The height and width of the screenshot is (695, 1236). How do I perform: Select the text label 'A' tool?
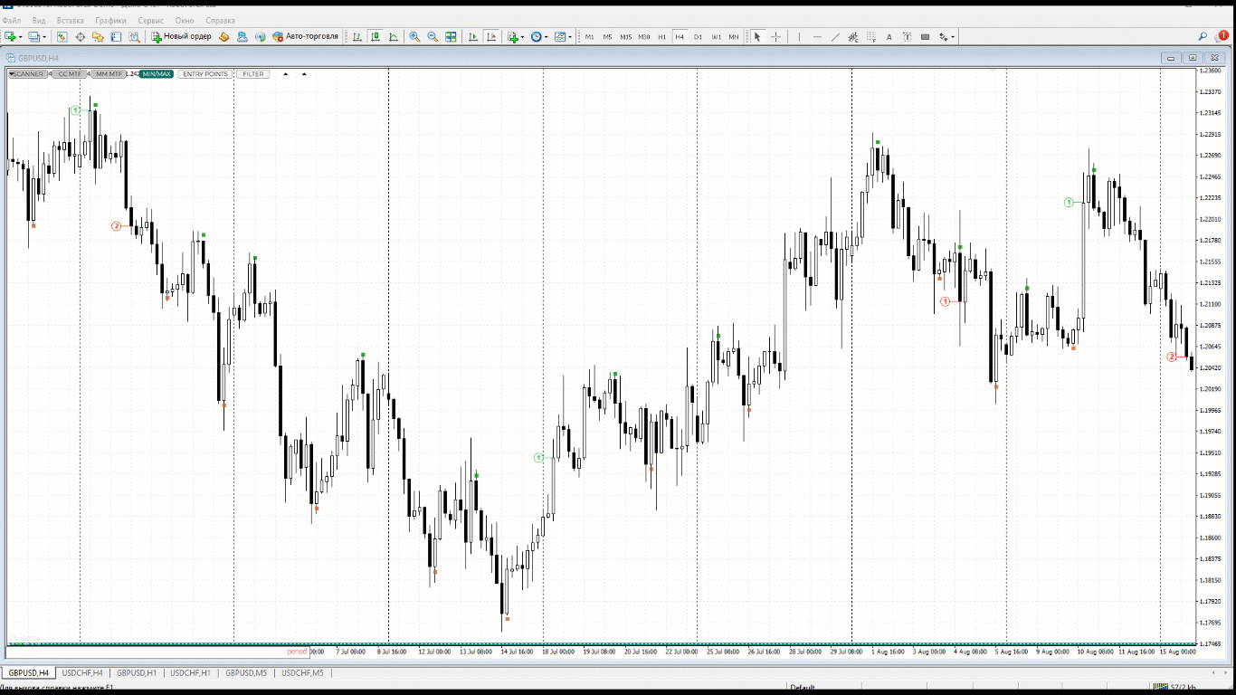pyautogui.click(x=889, y=37)
